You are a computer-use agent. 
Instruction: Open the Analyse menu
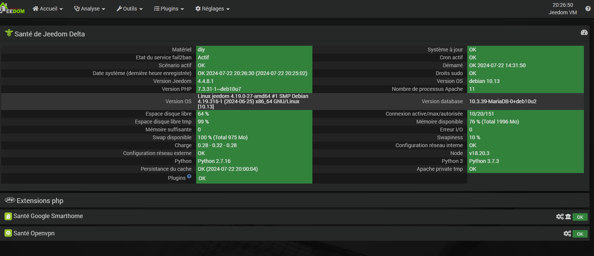(x=90, y=9)
